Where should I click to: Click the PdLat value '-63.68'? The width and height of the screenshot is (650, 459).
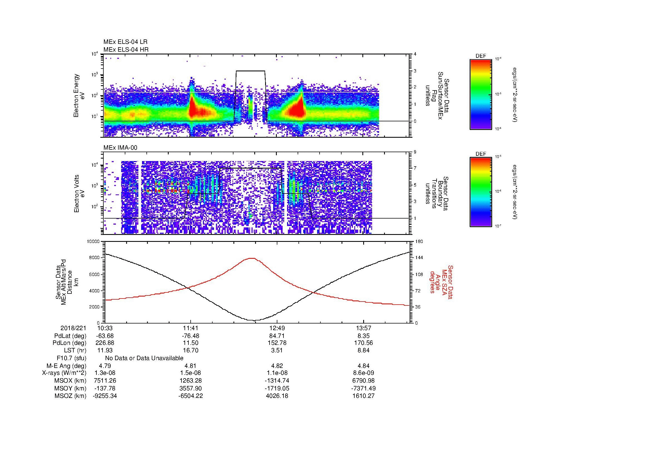coord(105,336)
